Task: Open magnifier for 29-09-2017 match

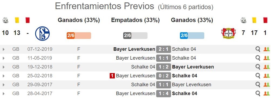Action: point(258,85)
